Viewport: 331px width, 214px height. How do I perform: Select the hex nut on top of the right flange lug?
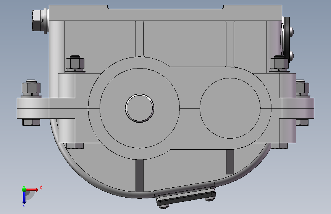[302, 88]
